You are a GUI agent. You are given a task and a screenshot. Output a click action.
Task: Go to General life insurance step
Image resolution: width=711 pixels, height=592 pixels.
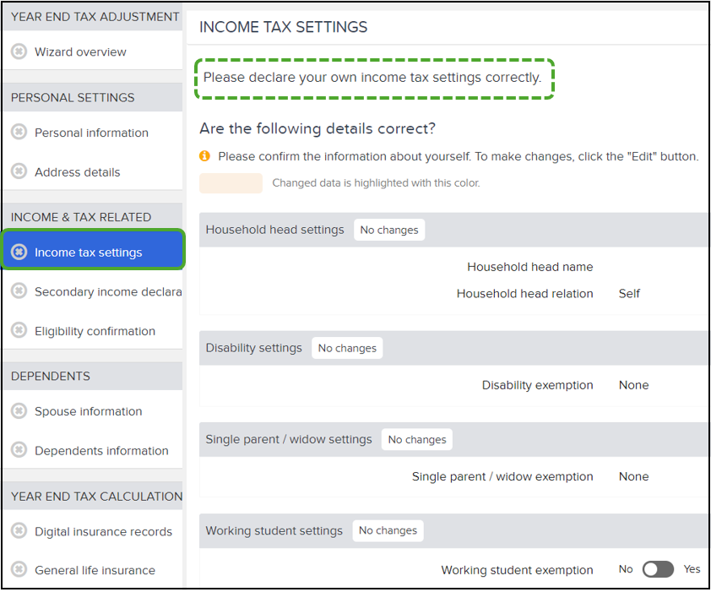click(x=93, y=570)
